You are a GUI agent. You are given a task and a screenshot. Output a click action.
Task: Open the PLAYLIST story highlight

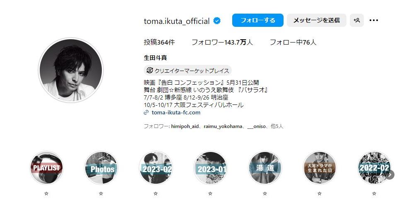tap(46, 168)
